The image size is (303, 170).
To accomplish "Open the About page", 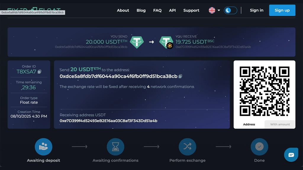I will [x=123, y=10].
